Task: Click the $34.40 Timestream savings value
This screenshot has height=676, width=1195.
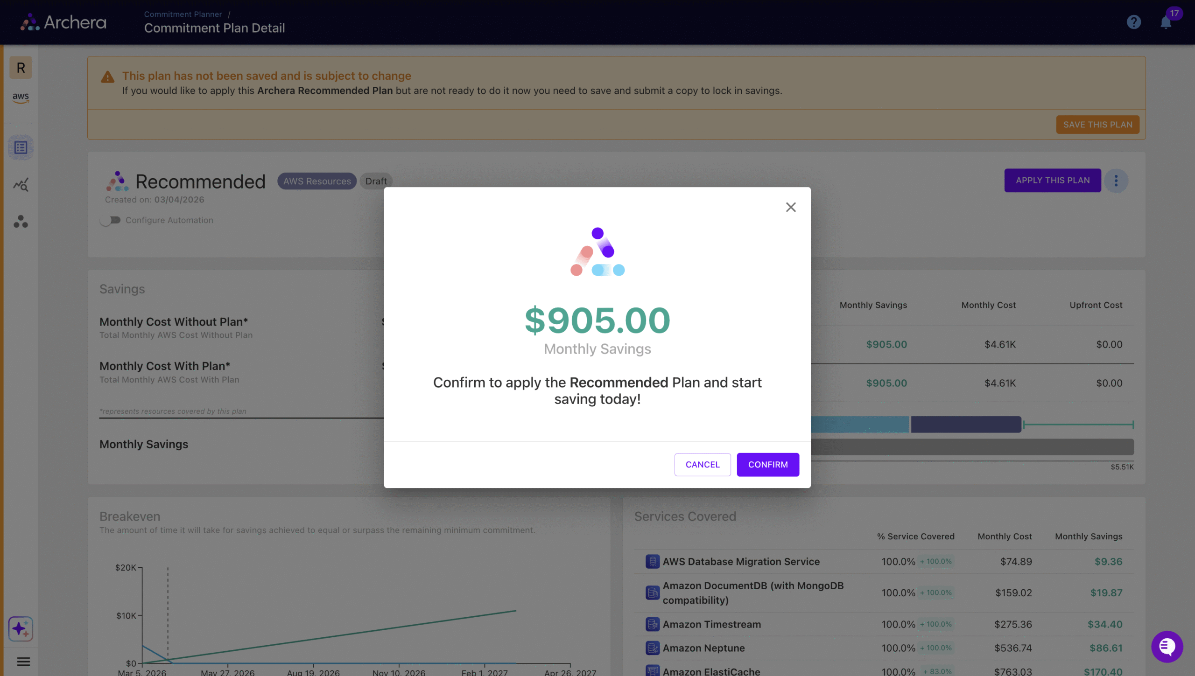Action: point(1105,624)
